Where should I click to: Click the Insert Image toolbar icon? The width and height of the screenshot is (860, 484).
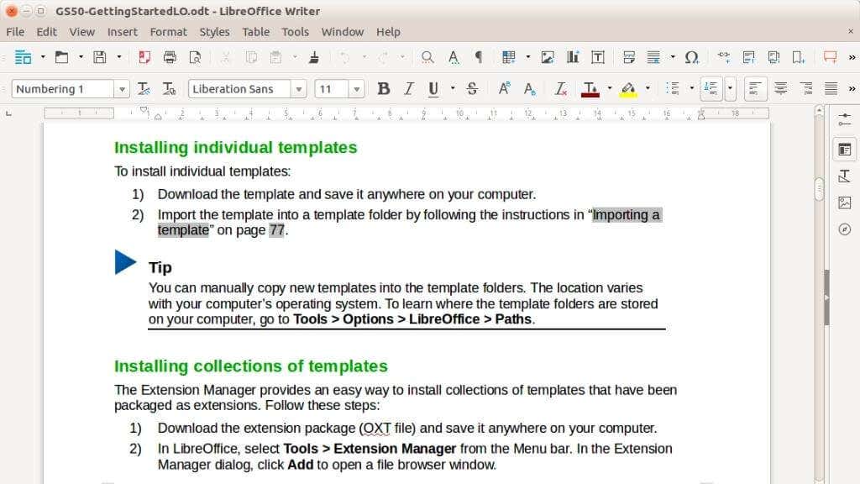coord(548,57)
